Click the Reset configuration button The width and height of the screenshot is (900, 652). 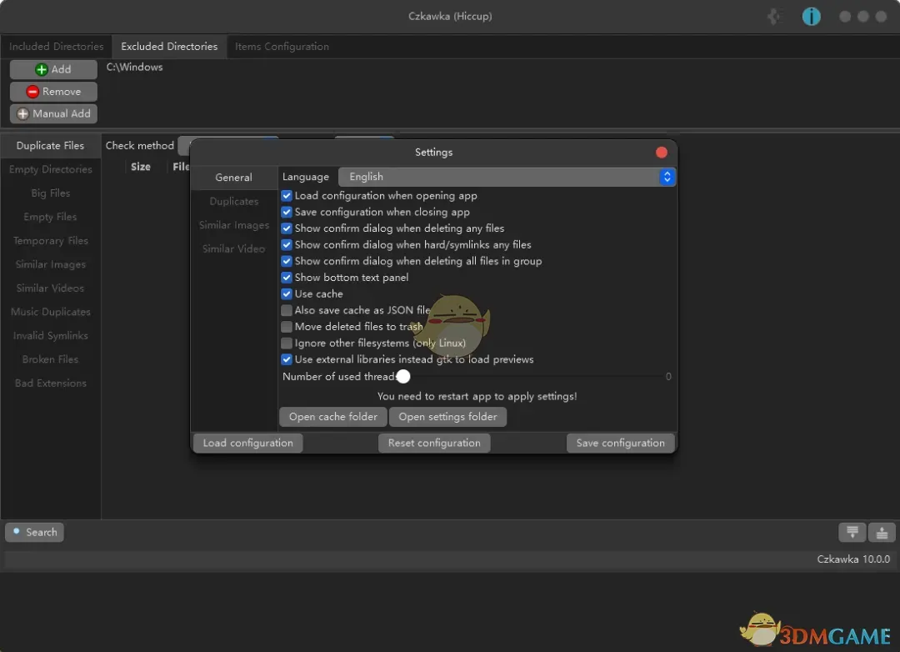pyautogui.click(x=434, y=443)
